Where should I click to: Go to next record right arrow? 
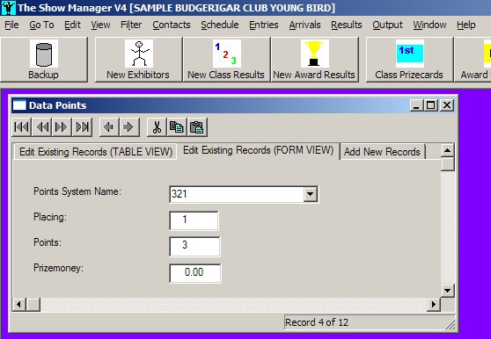tap(128, 127)
